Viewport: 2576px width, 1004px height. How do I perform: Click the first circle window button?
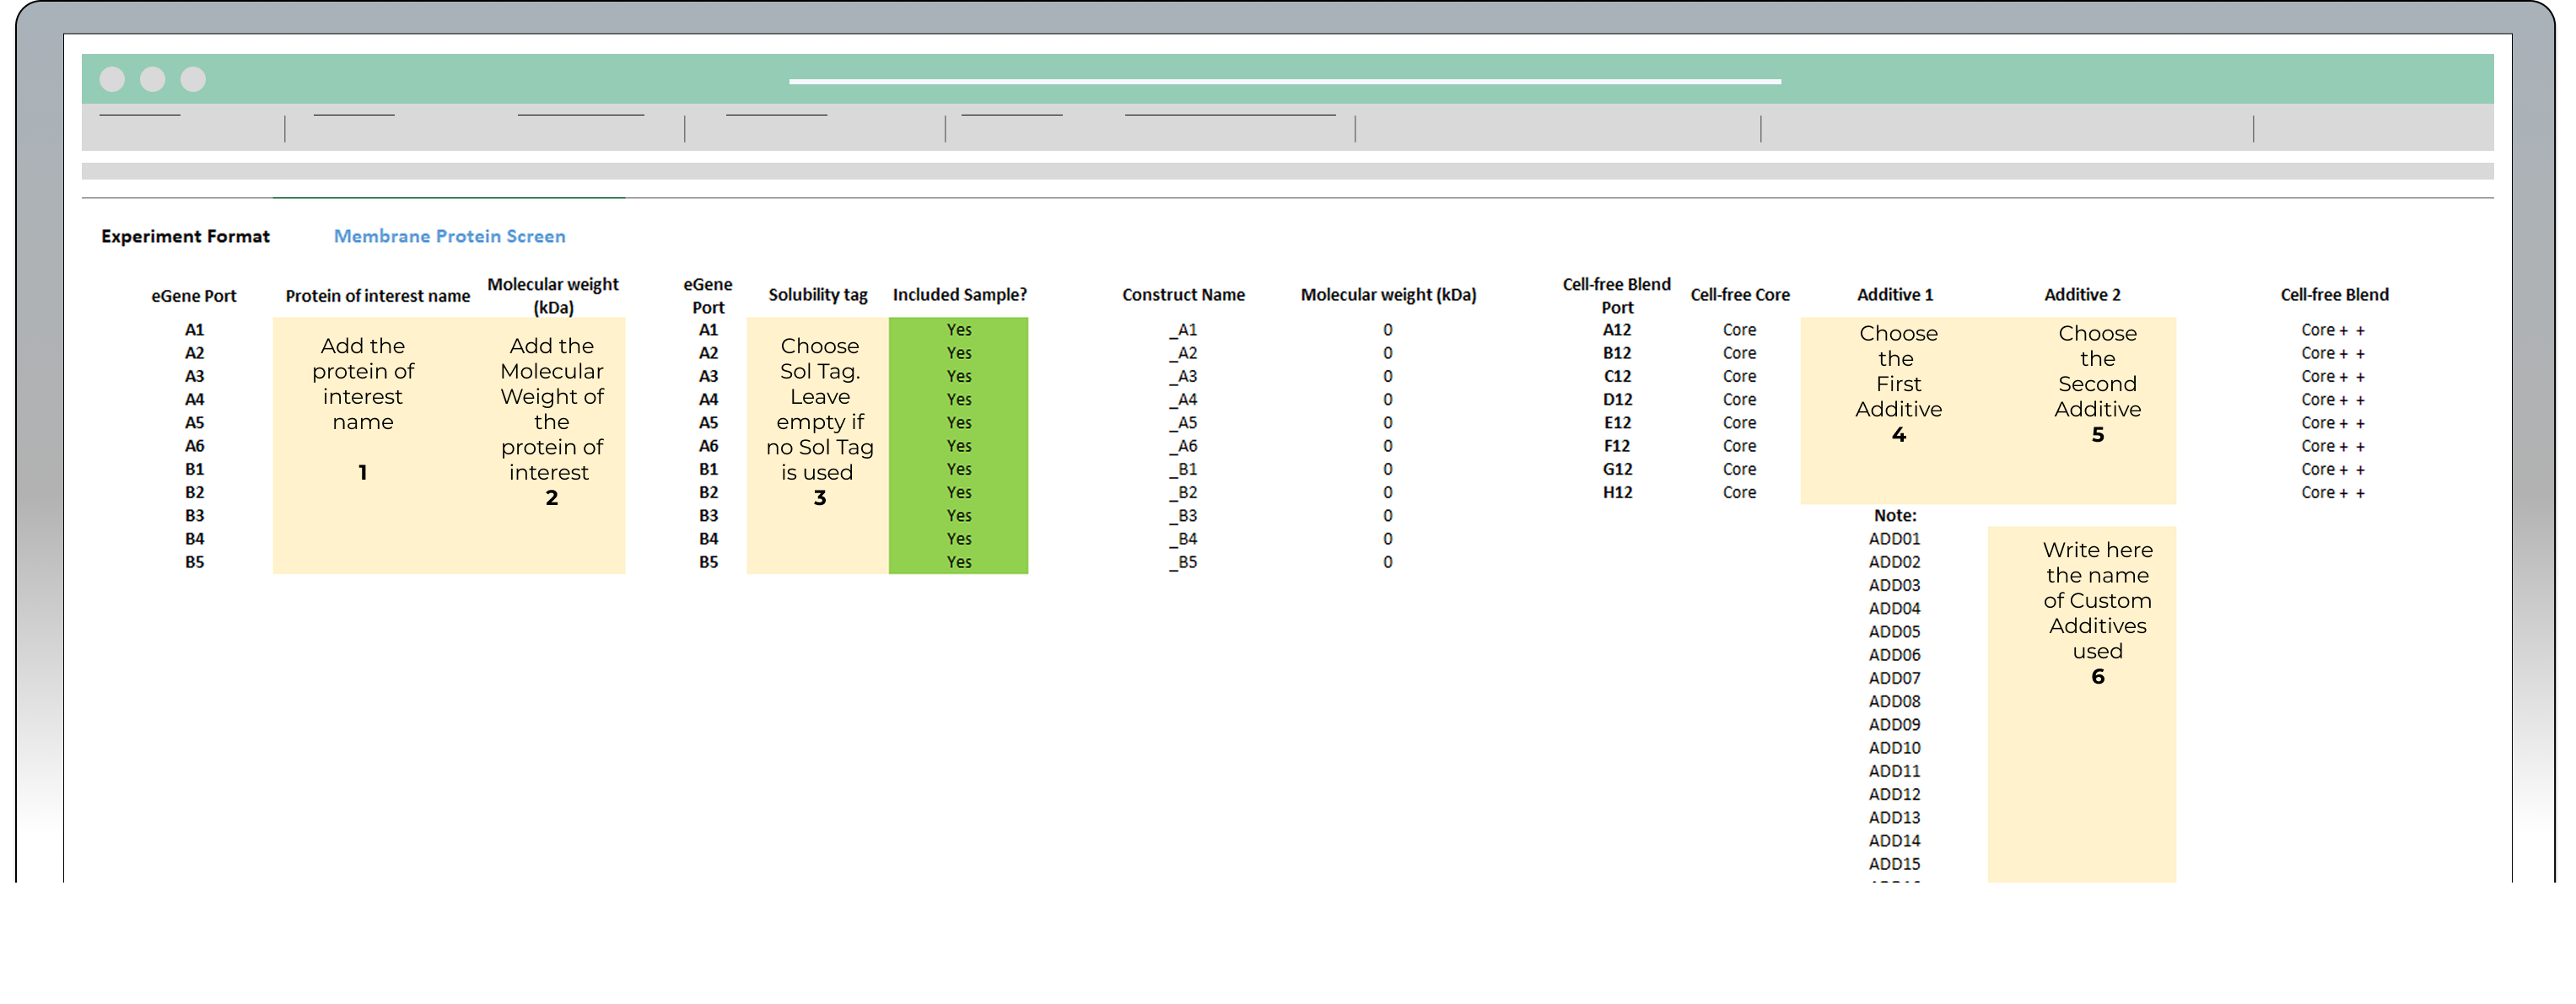pos(112,80)
